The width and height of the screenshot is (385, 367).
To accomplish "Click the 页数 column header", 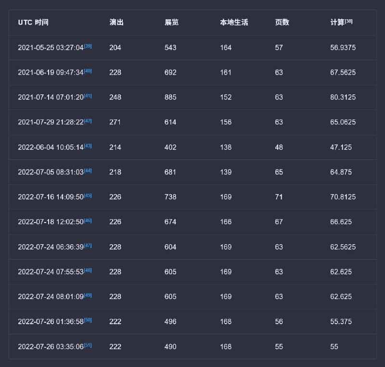I will pos(282,23).
